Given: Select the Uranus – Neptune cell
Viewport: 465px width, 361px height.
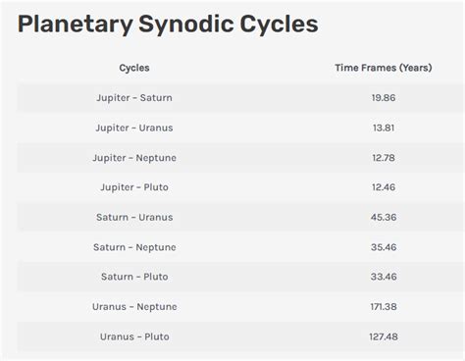Looking at the screenshot, I should 134,307.
